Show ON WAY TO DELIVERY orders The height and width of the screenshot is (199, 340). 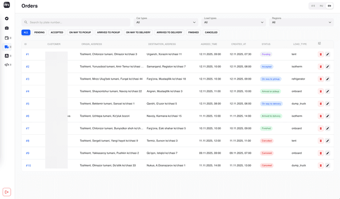tap(138, 32)
